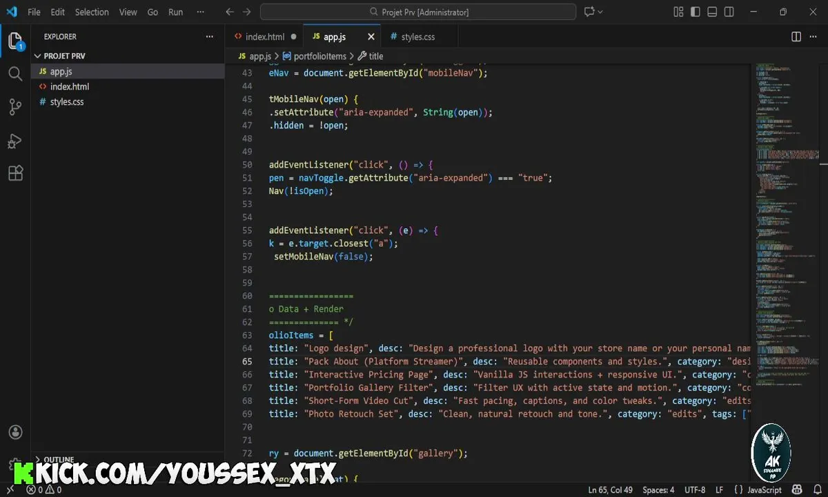Open the View menu
This screenshot has width=828, height=497.
click(128, 12)
